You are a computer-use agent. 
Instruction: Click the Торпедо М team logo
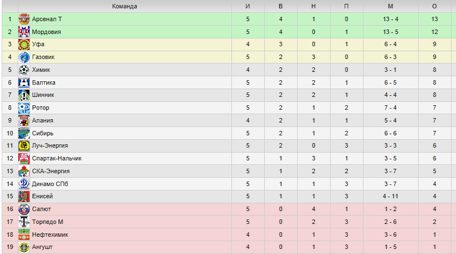(x=24, y=222)
